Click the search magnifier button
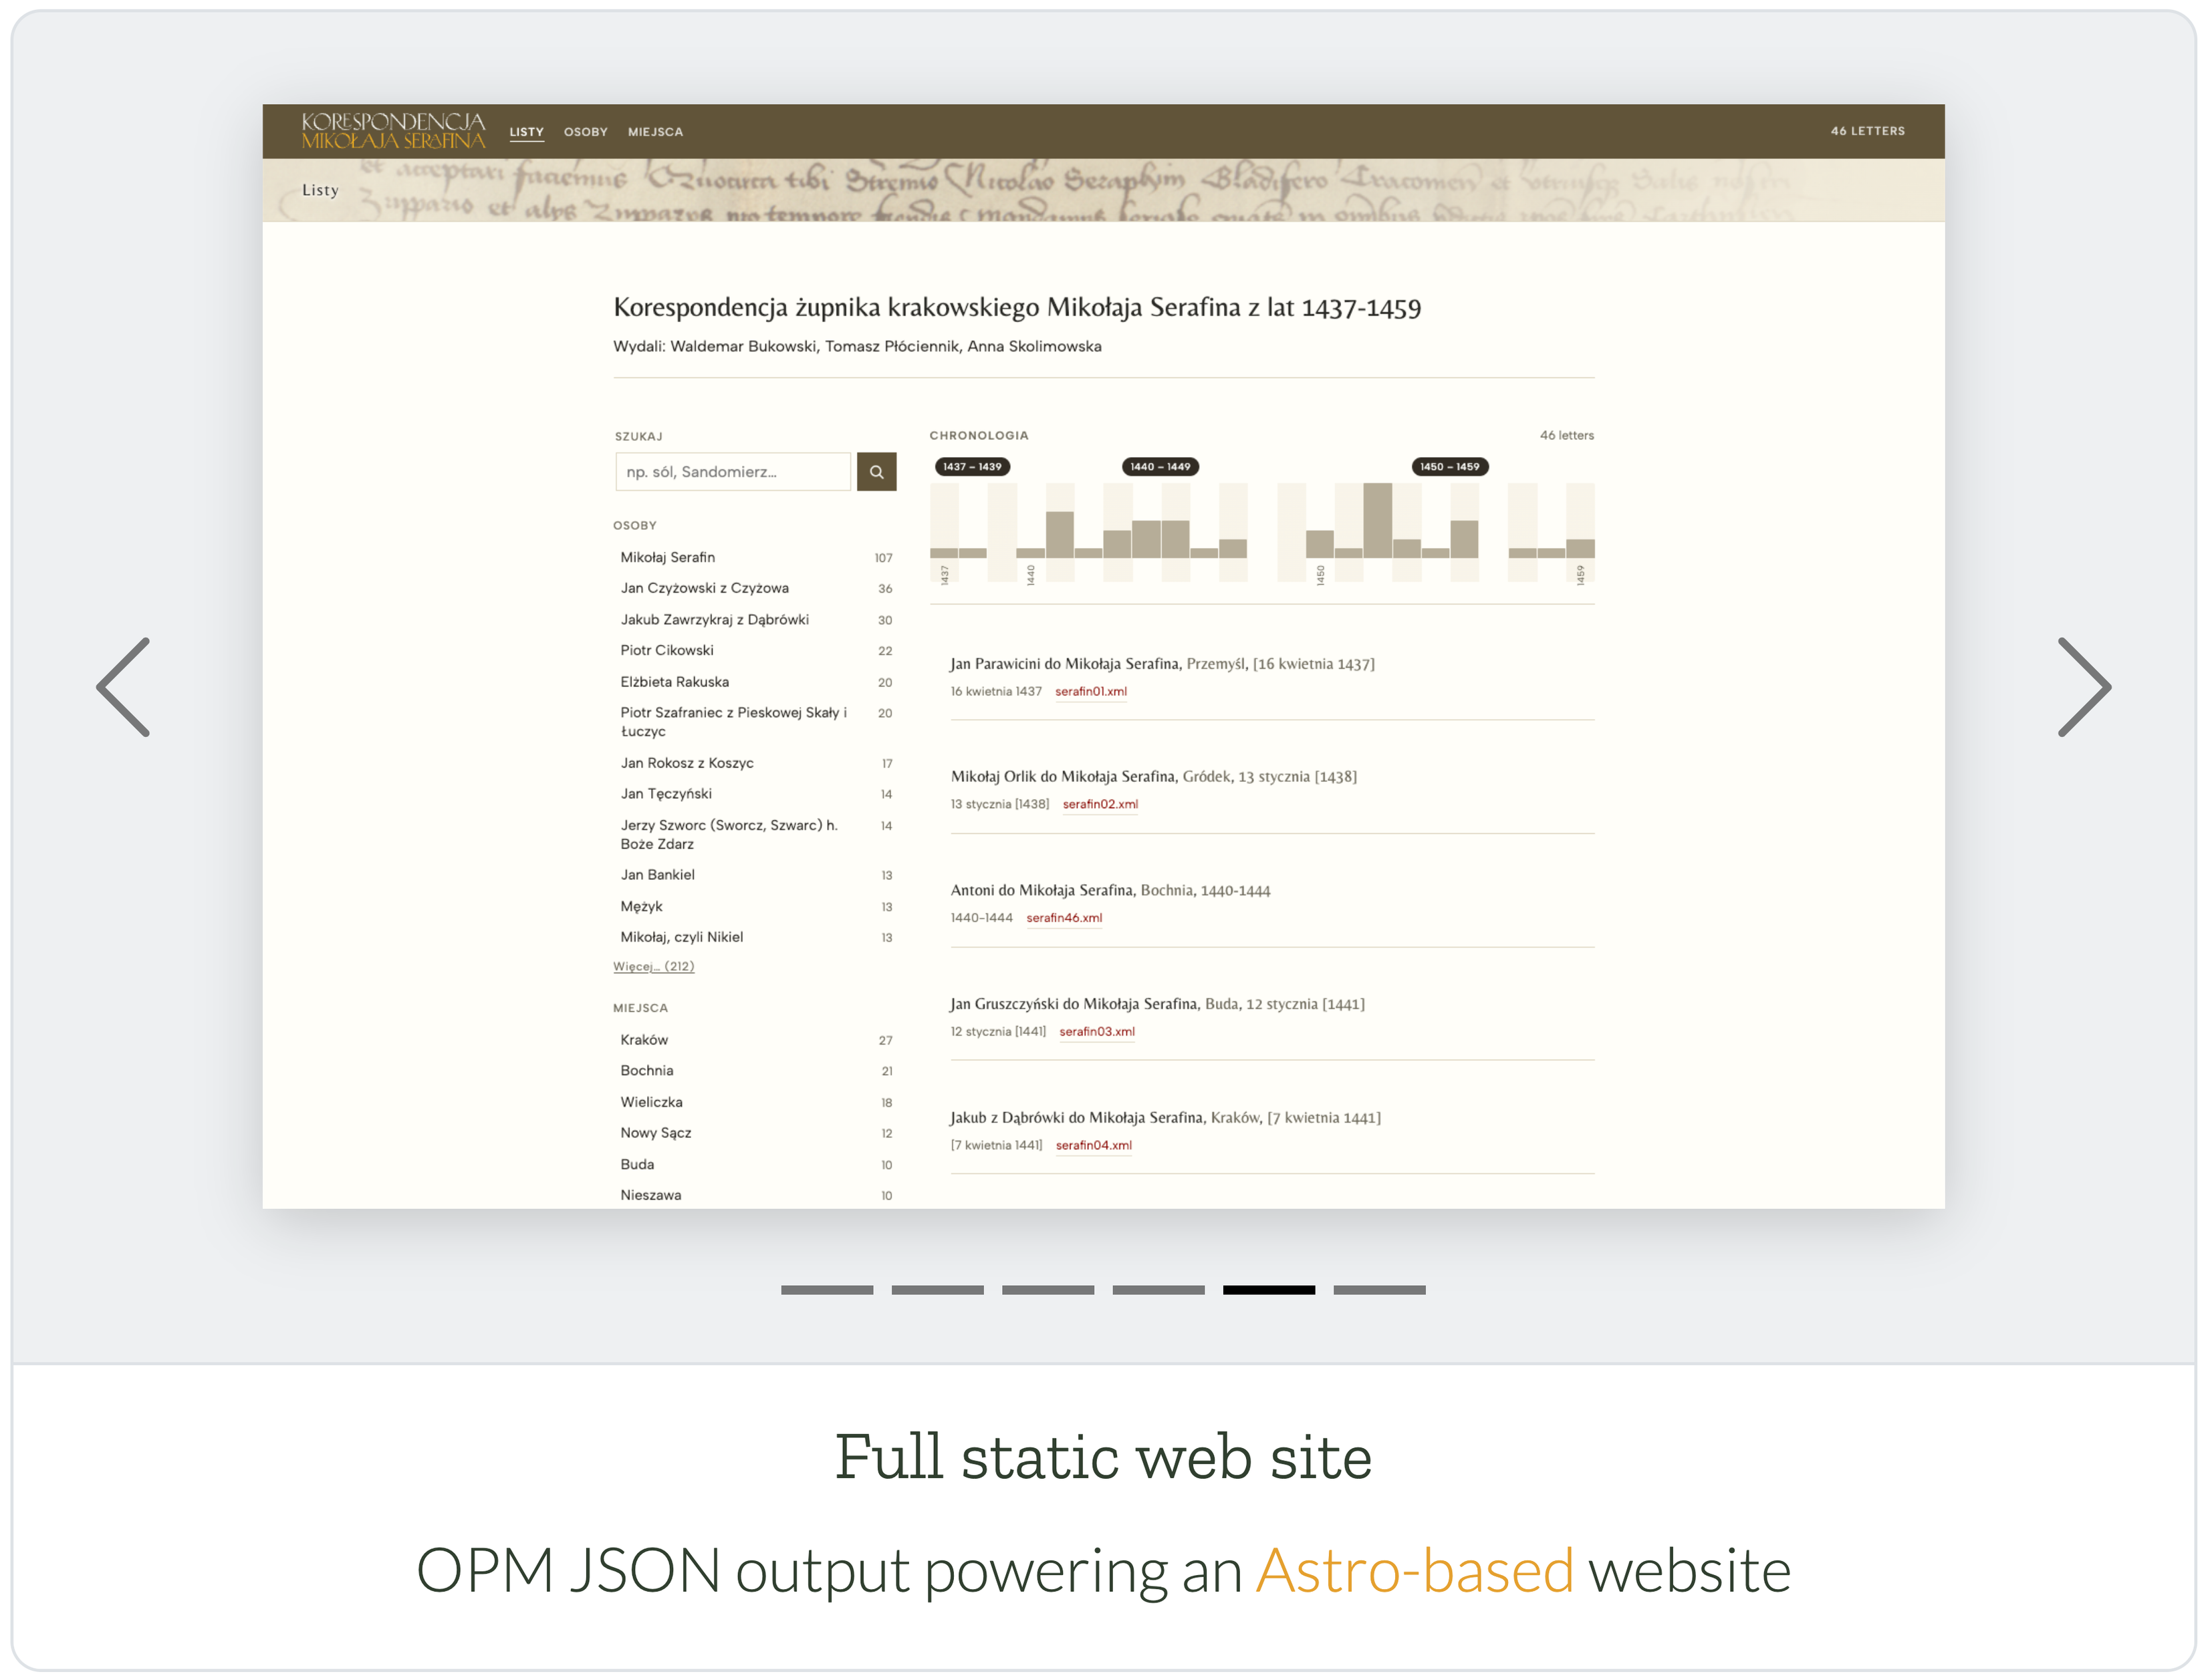 coord(876,472)
